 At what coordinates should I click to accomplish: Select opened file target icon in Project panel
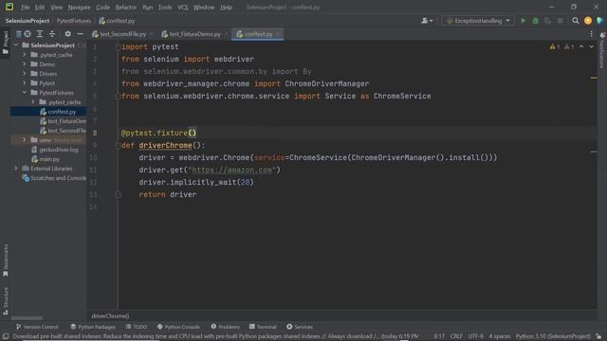(28, 34)
